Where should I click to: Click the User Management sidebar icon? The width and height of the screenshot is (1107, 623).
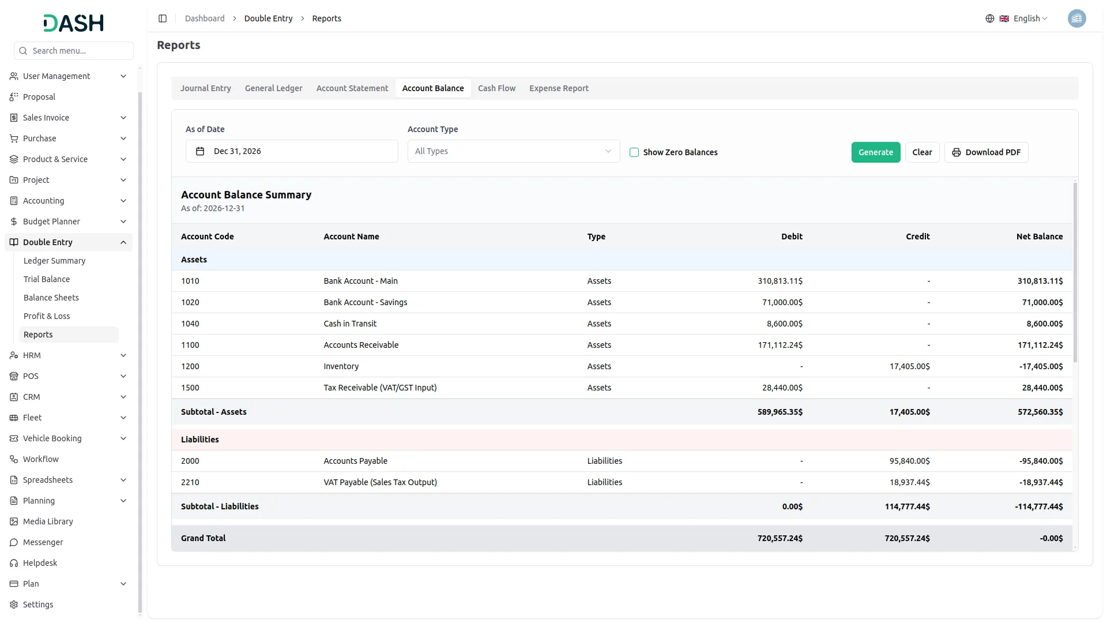[14, 76]
